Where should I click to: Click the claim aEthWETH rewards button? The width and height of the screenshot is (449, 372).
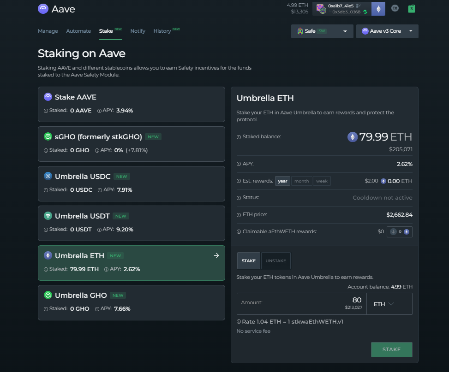point(400,232)
